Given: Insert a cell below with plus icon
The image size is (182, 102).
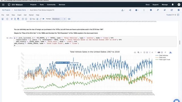Looking at the screenshot, I should pos(7,19).
